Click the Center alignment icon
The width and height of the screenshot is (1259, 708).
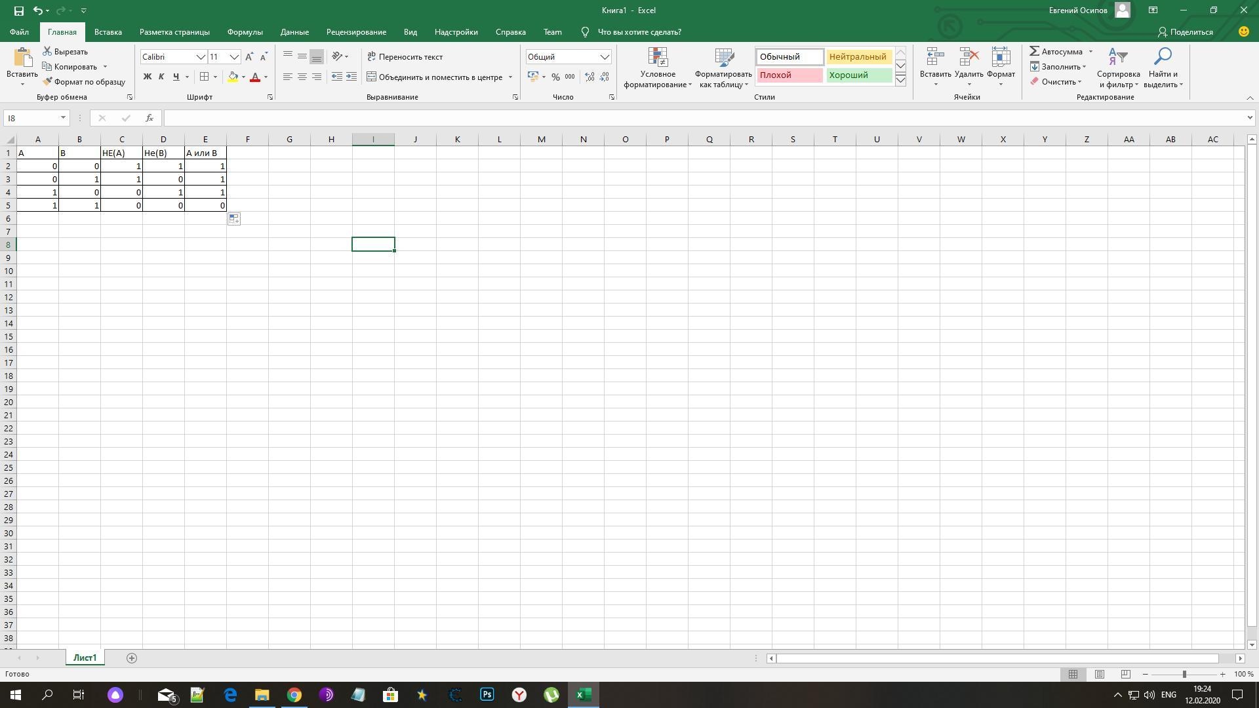(302, 77)
